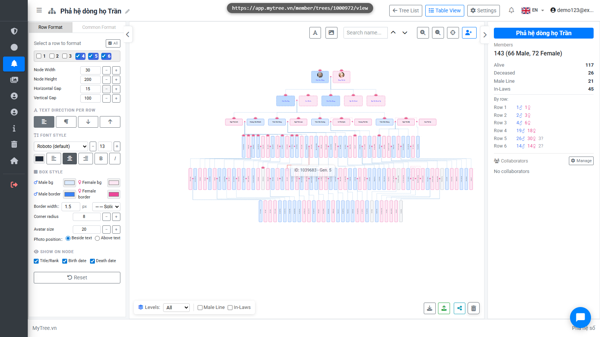Zoom in on the tree
Image resolution: width=600 pixels, height=337 pixels.
tap(423, 33)
